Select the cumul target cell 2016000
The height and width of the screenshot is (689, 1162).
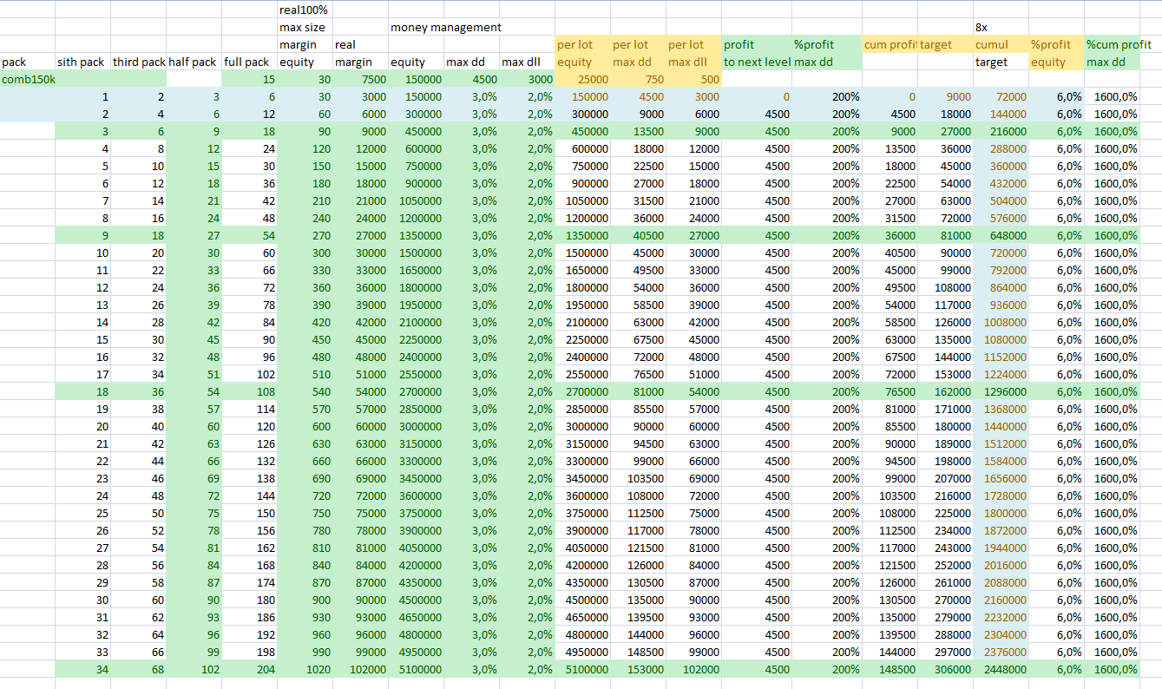pyautogui.click(x=1001, y=565)
